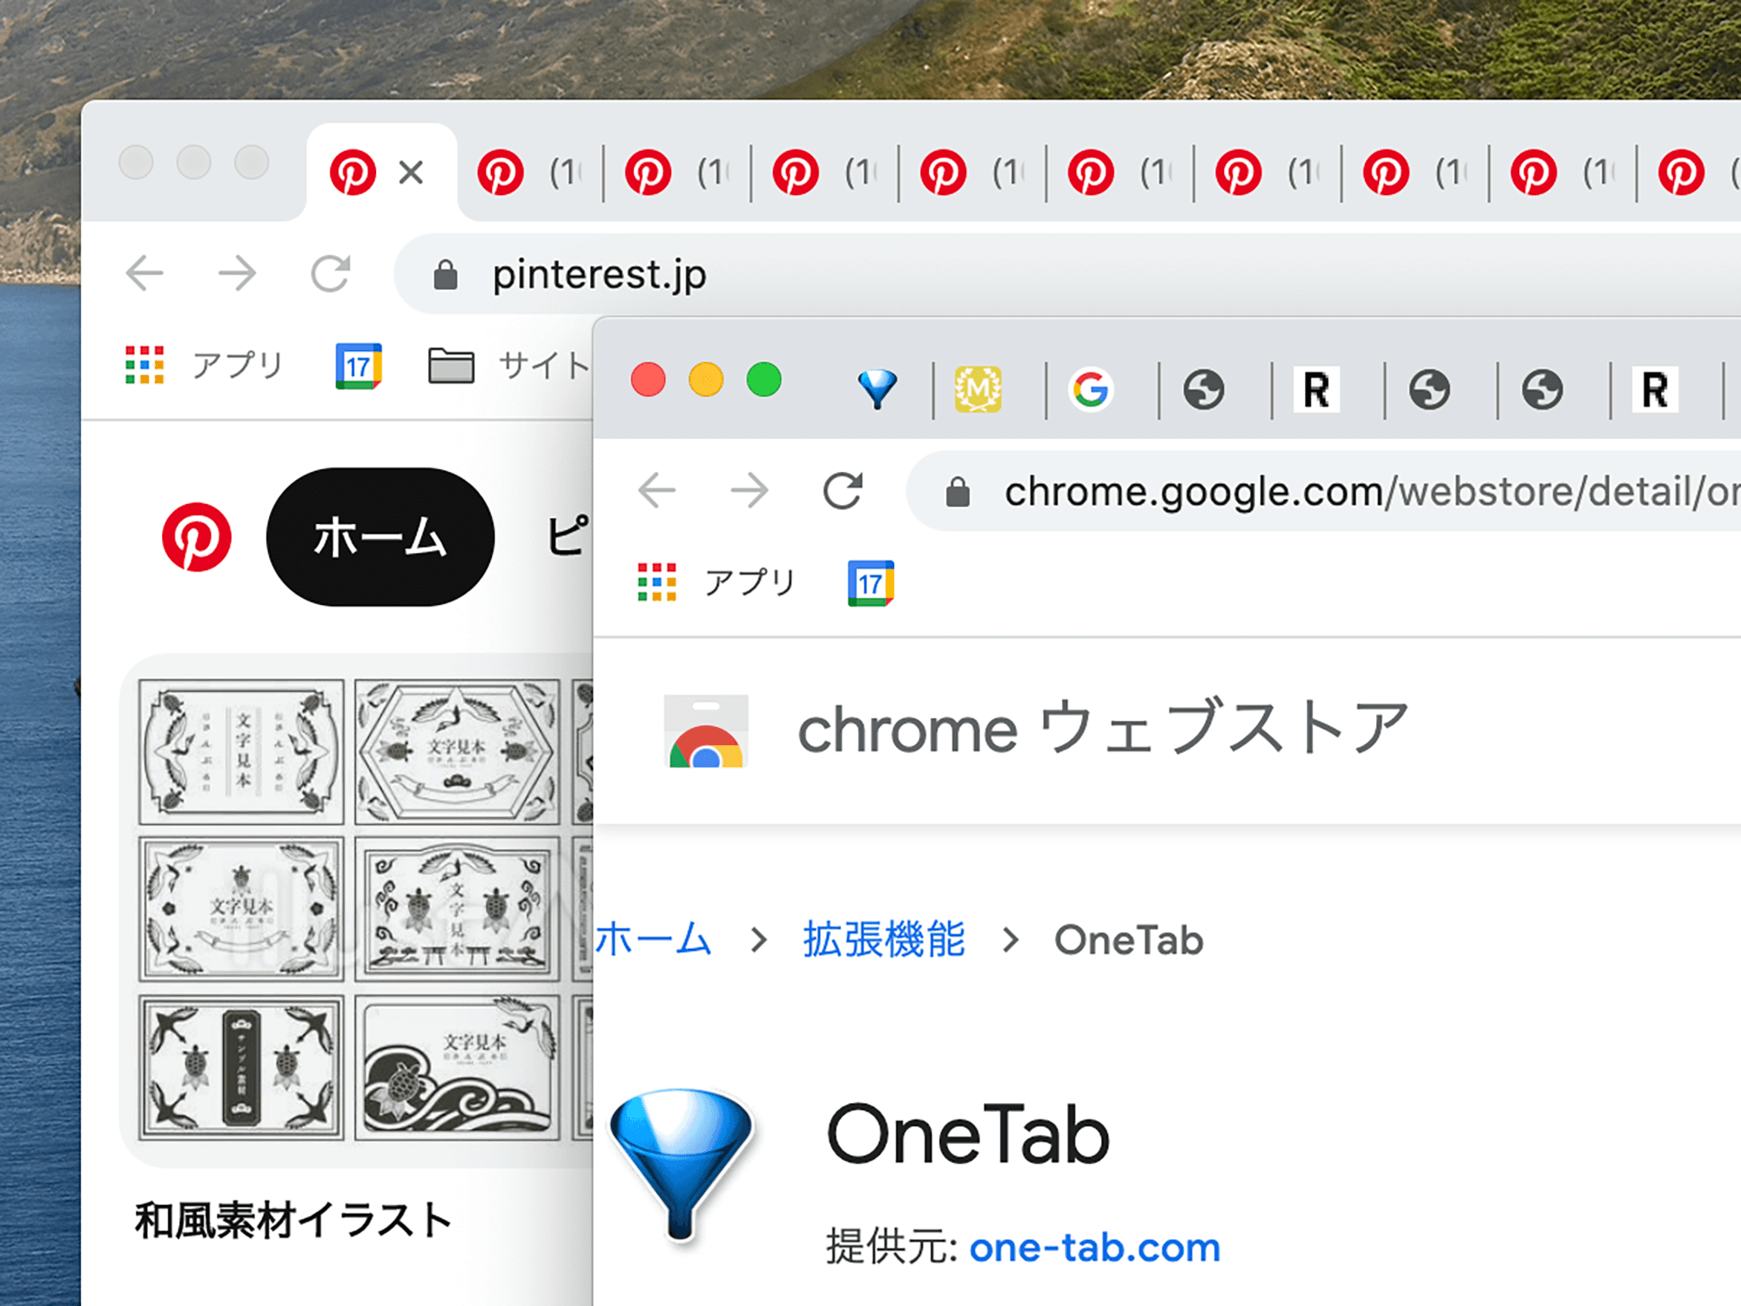This screenshot has width=1741, height=1306.
Task: Go back in the Web Store window
Action: click(x=656, y=491)
